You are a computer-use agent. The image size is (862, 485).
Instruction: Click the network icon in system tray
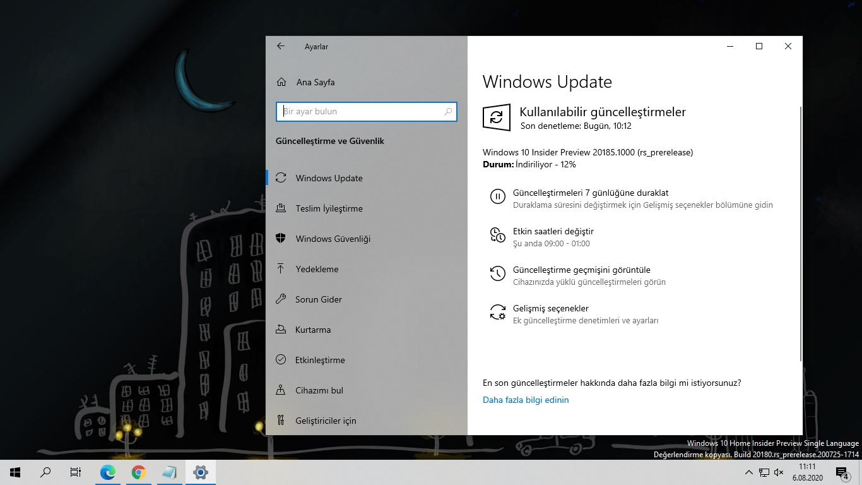[764, 472]
